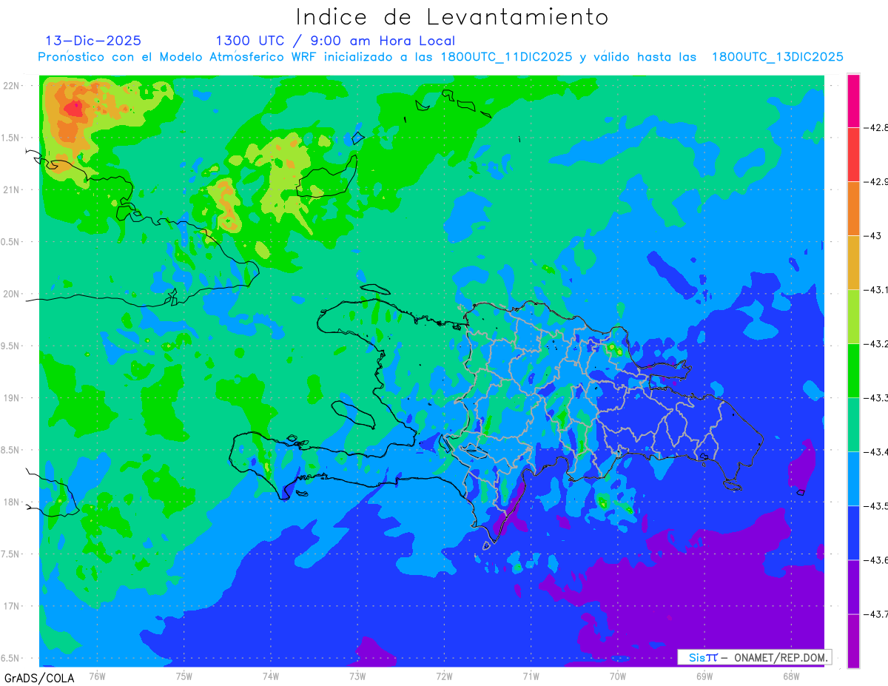Click the "-43" scale value
888x686 pixels.
coord(872,236)
